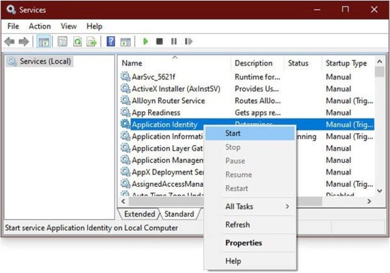Click the Properties sheet toolbar icon
The width and height of the screenshot is (390, 273).
[62, 41]
